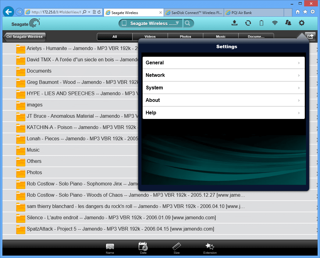Open Network settings
320x258 pixels.
(224, 75)
